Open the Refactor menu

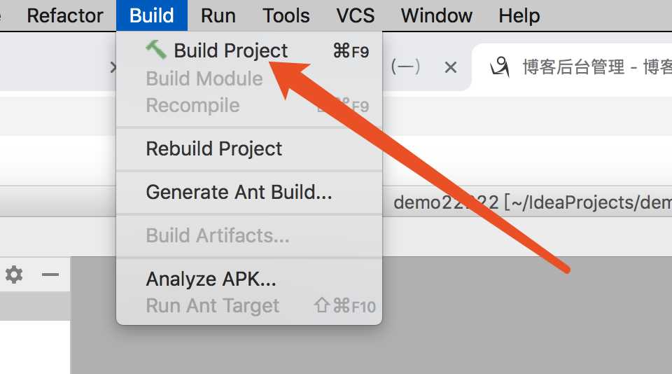click(64, 15)
